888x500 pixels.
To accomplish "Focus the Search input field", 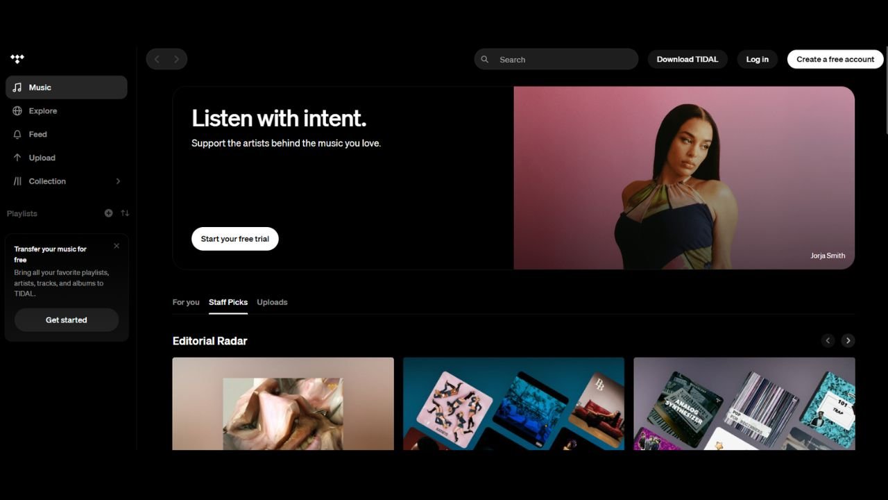I will coord(556,59).
